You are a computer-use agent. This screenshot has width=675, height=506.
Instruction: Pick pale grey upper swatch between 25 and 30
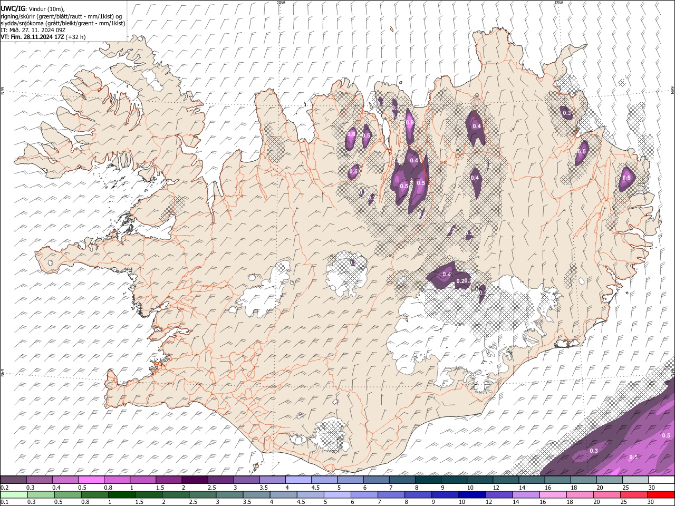635,480
